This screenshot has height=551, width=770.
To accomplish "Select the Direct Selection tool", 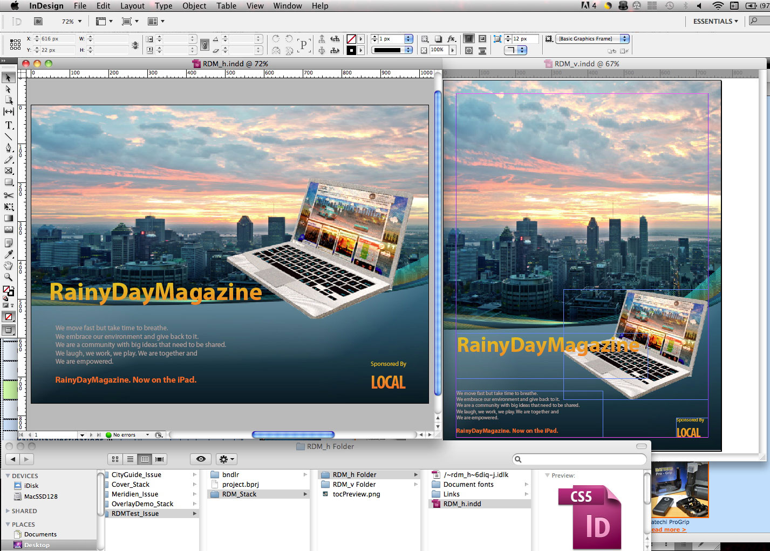I will pyautogui.click(x=8, y=89).
